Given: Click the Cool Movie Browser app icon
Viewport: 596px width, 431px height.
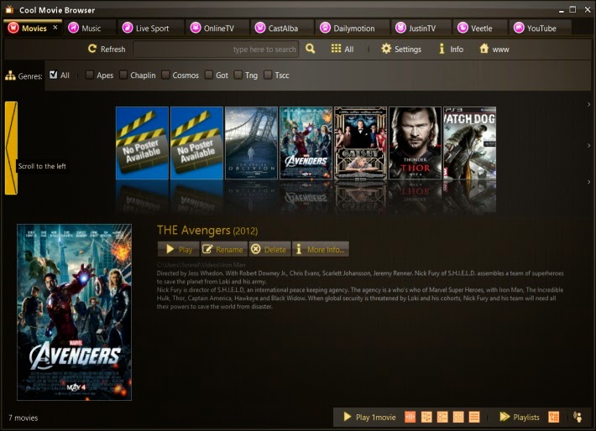Looking at the screenshot, I should [x=9, y=9].
